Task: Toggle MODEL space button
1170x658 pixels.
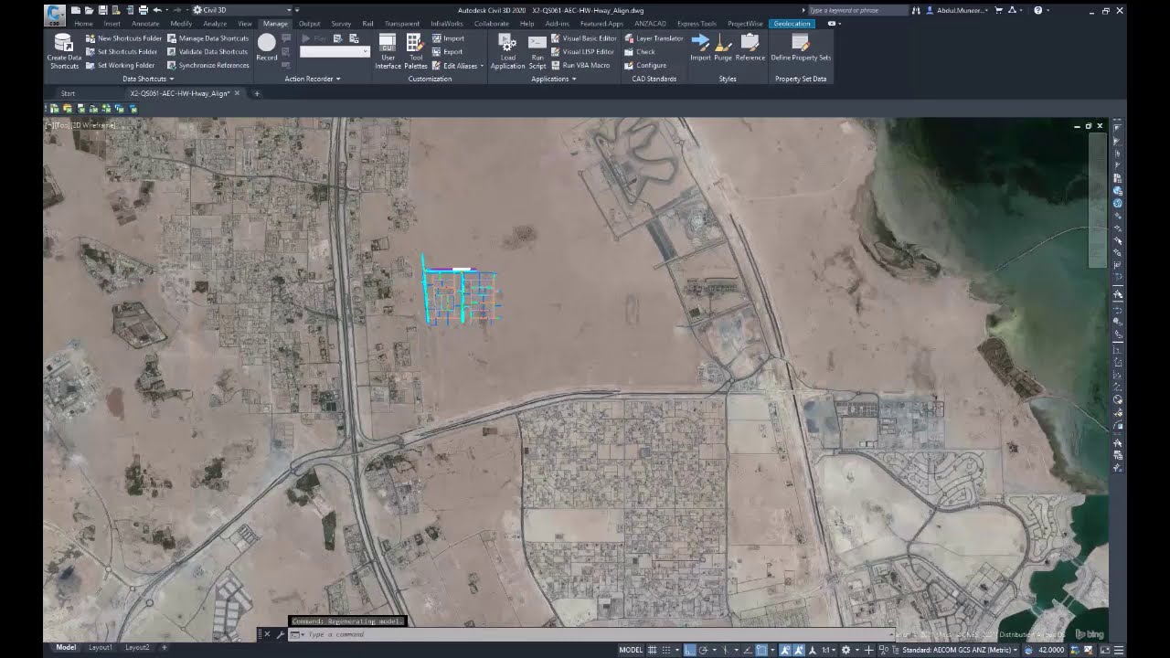Action: (631, 650)
